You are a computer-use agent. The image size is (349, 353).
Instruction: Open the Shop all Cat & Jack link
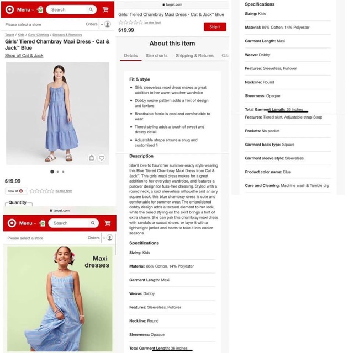(x=24, y=55)
